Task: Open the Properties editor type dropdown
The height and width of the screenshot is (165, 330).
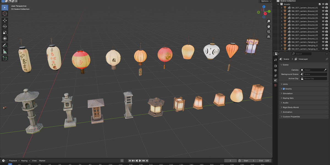Action: tap(277, 54)
